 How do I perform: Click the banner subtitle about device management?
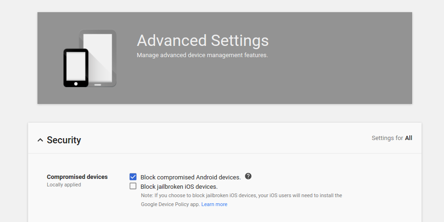(202, 55)
